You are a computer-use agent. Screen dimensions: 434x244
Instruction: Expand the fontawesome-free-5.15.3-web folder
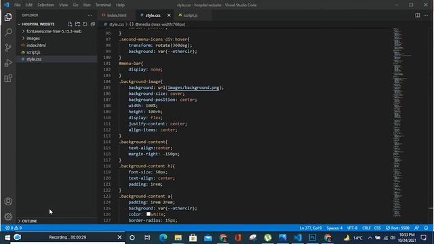54,31
